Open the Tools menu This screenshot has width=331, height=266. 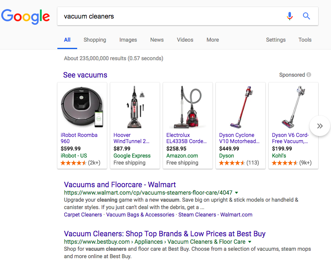305,40
